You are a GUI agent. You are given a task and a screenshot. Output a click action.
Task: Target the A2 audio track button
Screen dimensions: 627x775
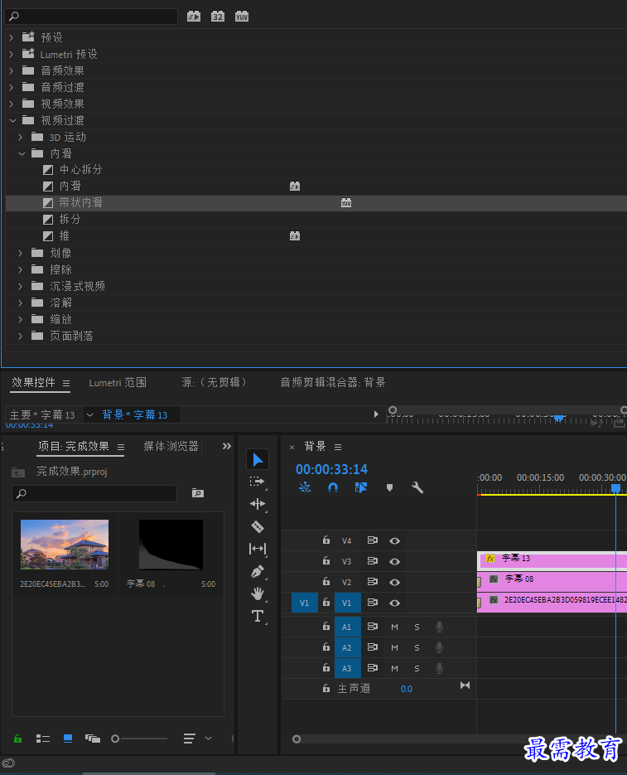coord(347,647)
